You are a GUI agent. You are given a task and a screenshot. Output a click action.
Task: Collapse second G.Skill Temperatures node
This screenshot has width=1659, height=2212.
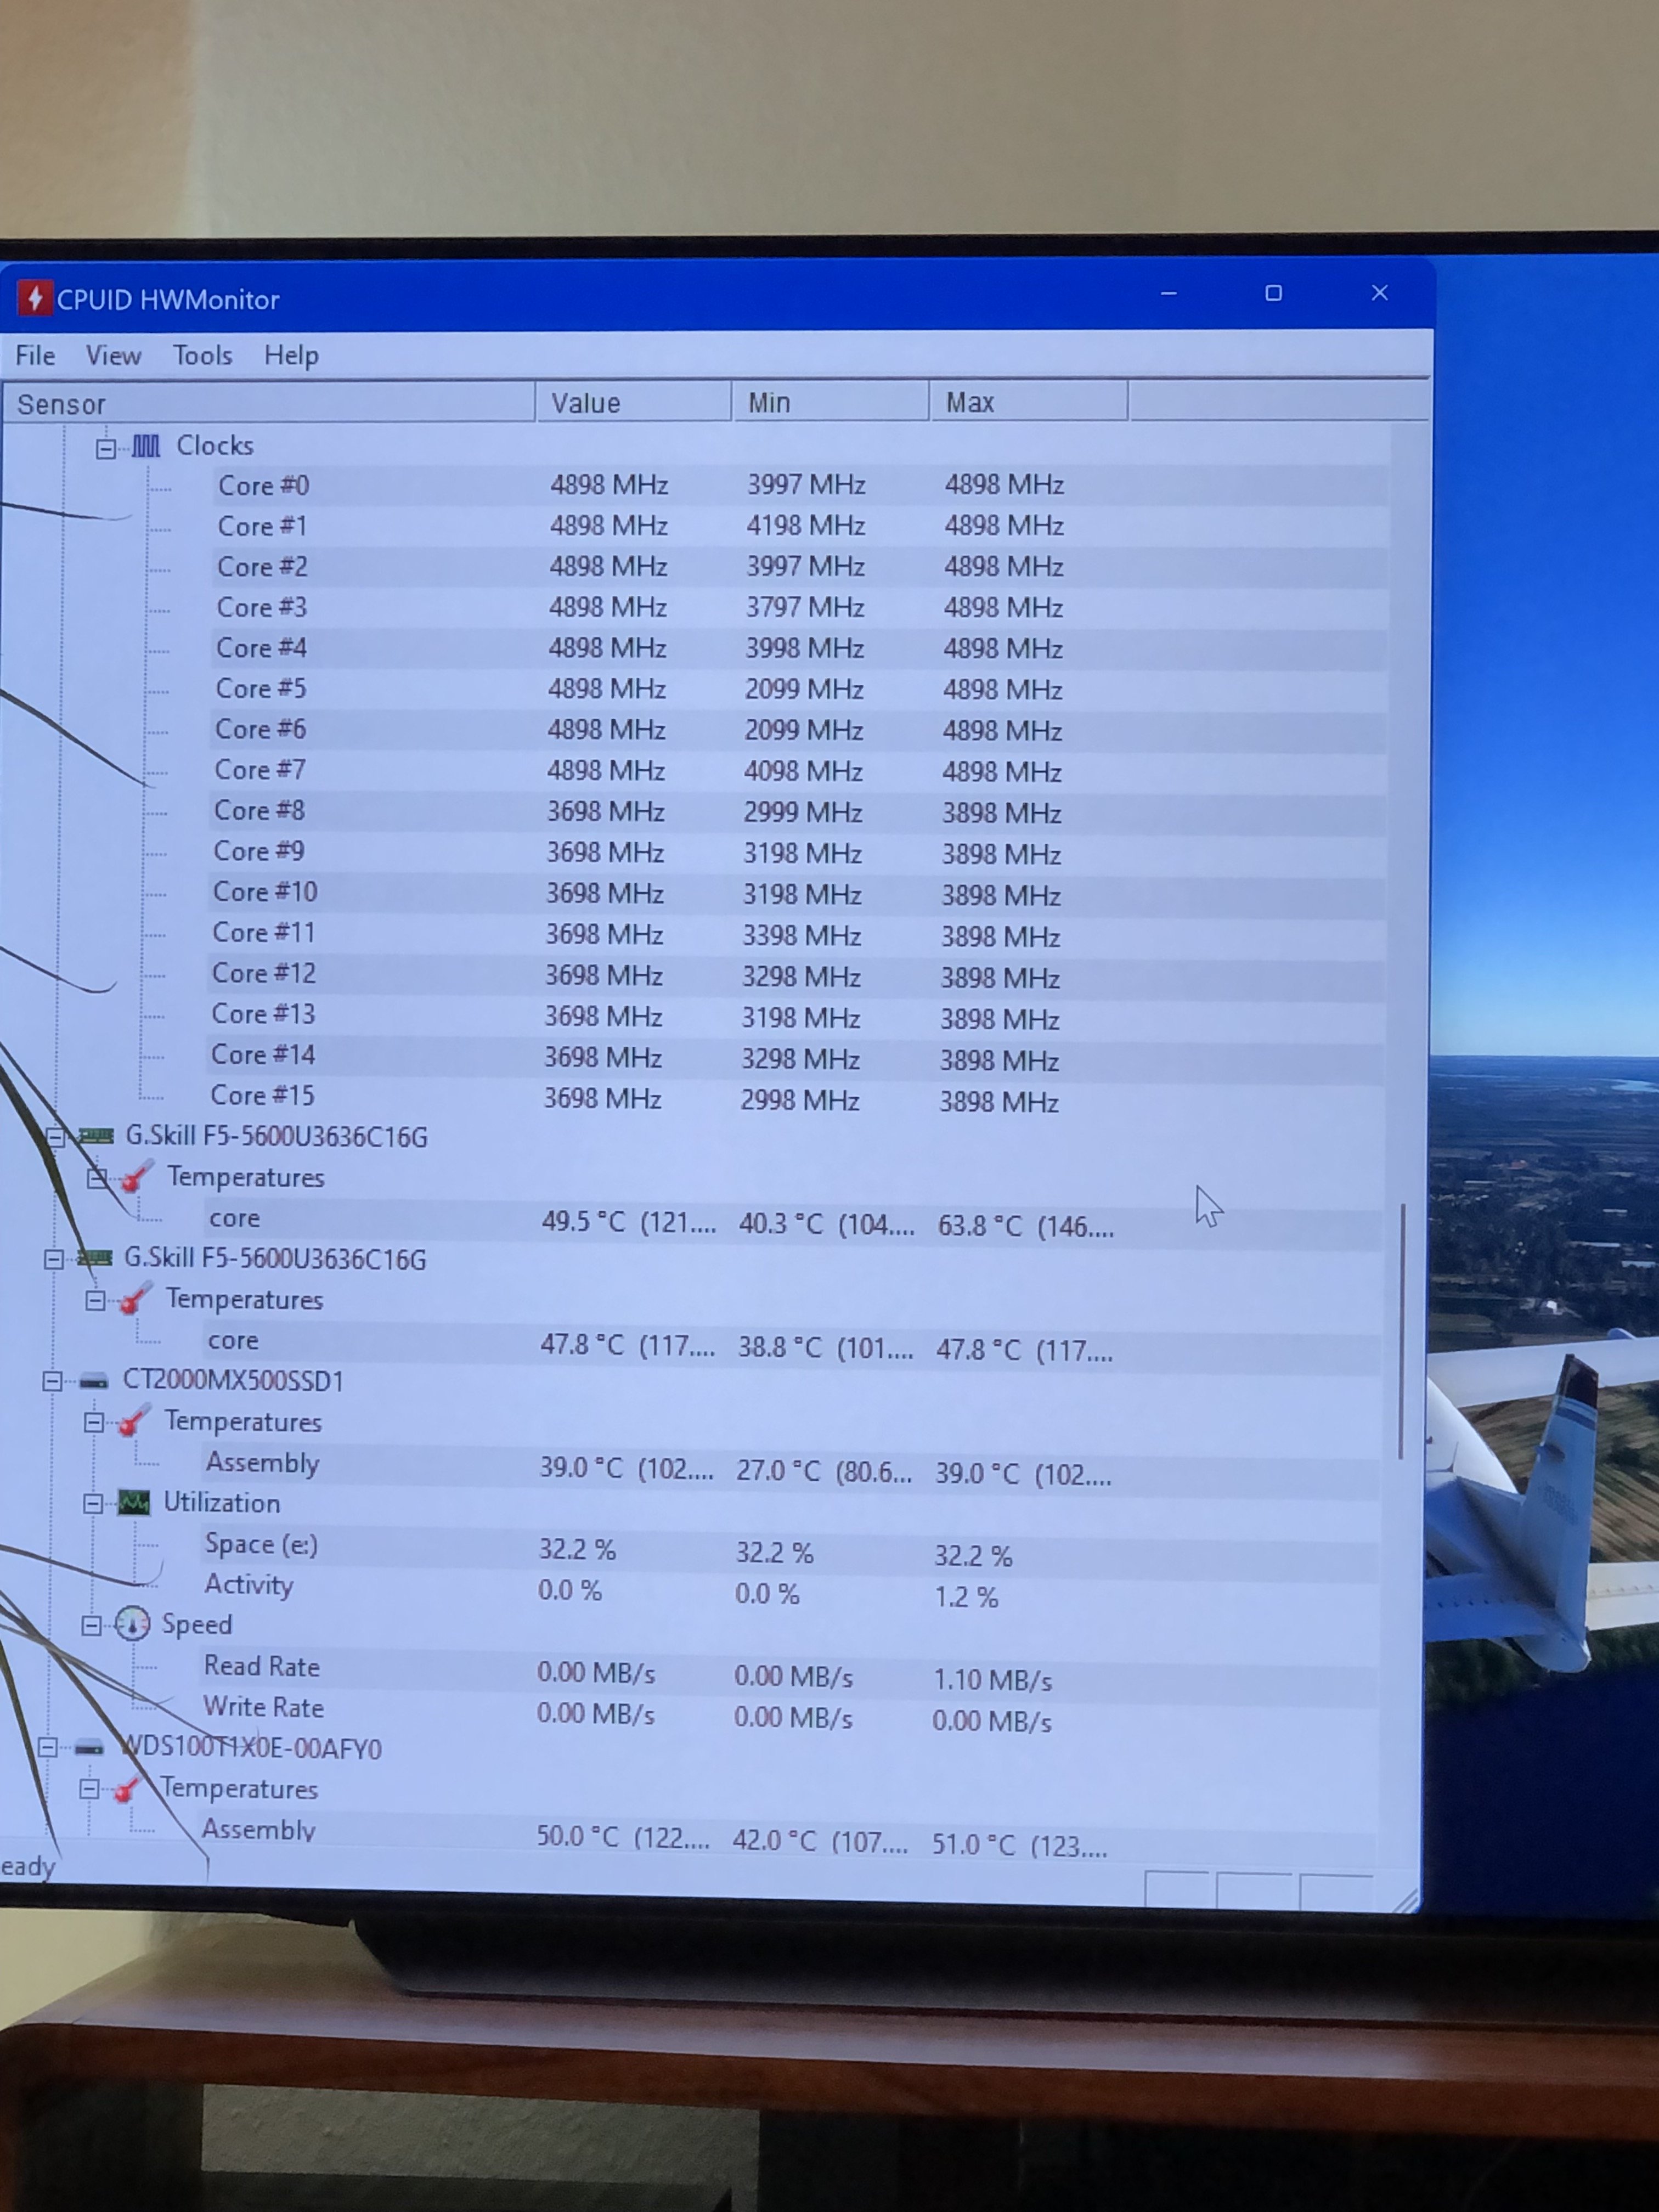95,1301
